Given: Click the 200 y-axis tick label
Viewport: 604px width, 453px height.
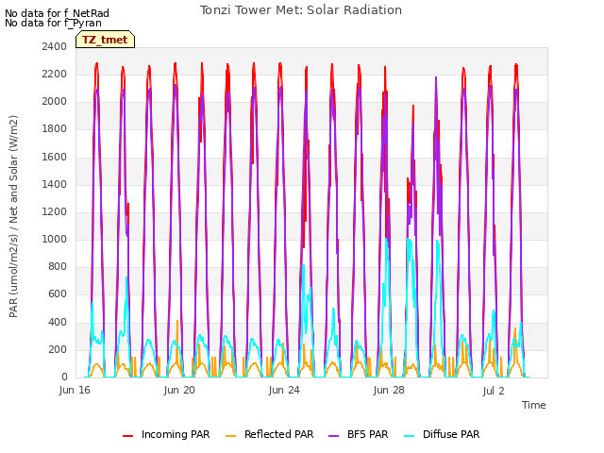Looking at the screenshot, I should 58,350.
